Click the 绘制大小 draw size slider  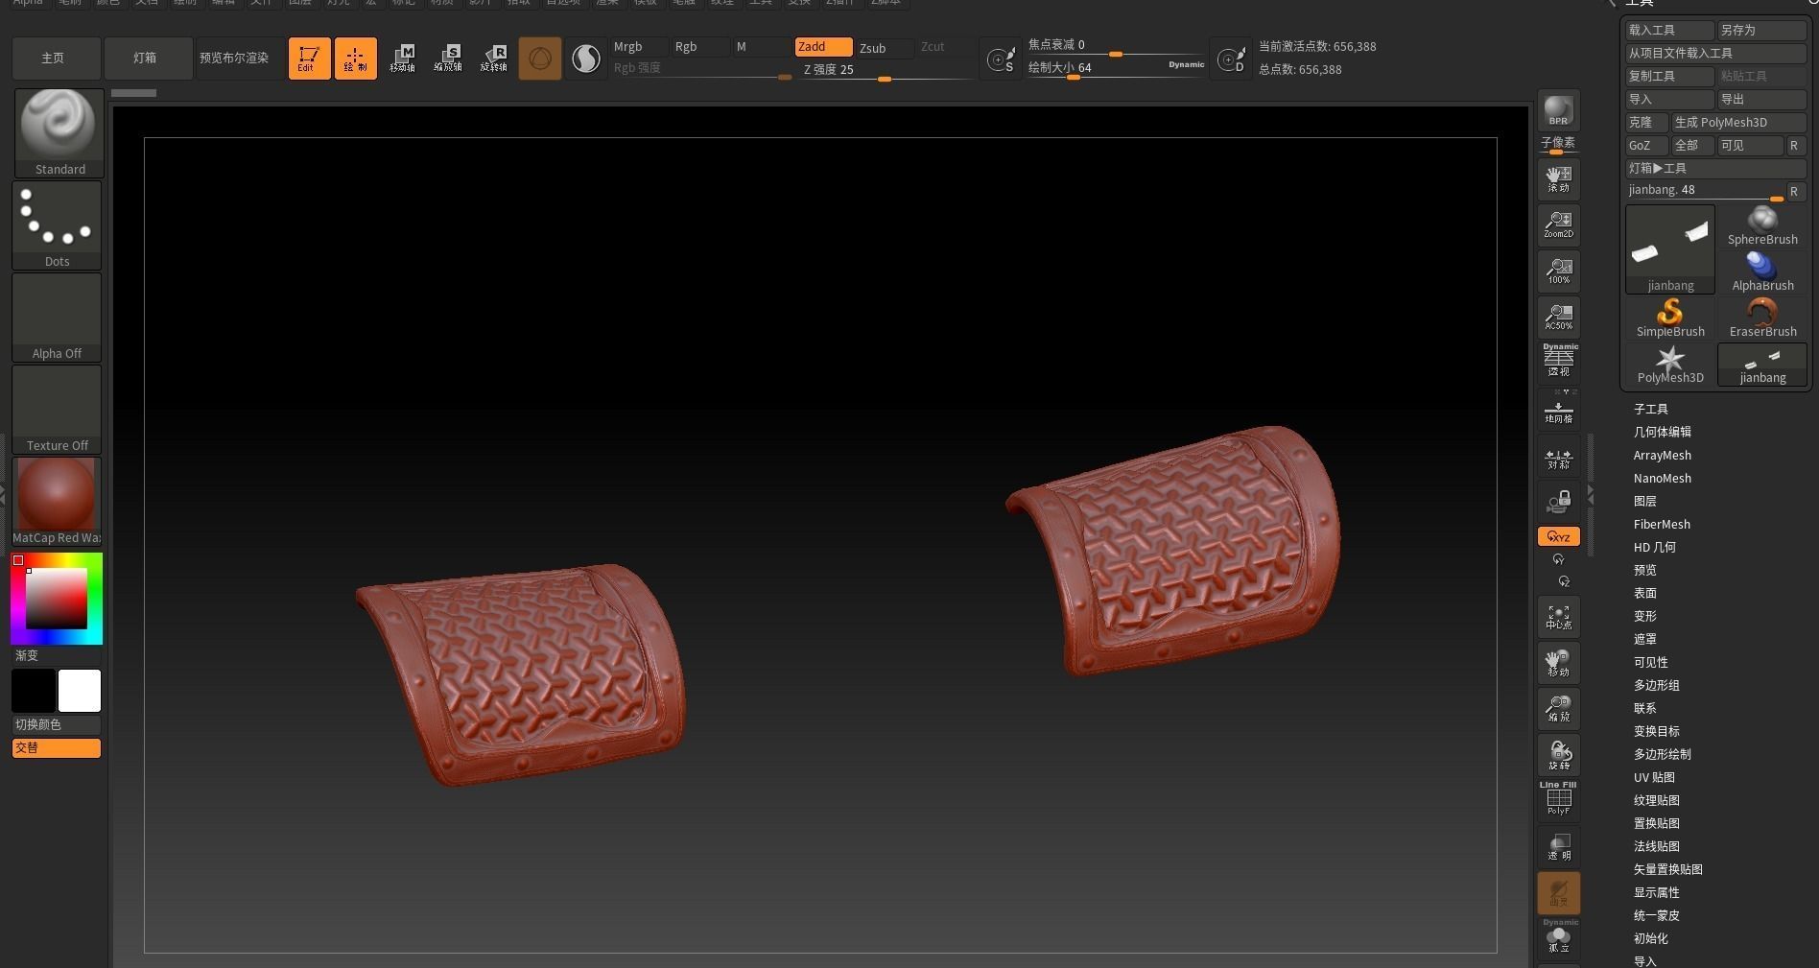(x=1116, y=68)
